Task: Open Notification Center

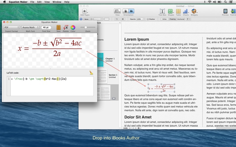Action: [231, 2]
